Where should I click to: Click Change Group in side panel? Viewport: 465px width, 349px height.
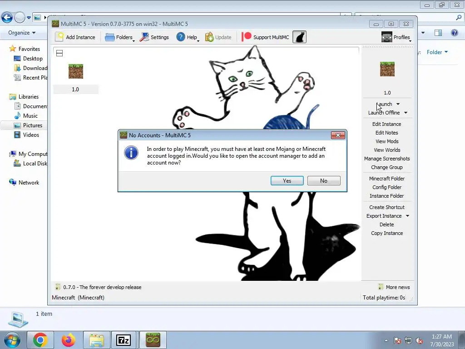coord(387,167)
